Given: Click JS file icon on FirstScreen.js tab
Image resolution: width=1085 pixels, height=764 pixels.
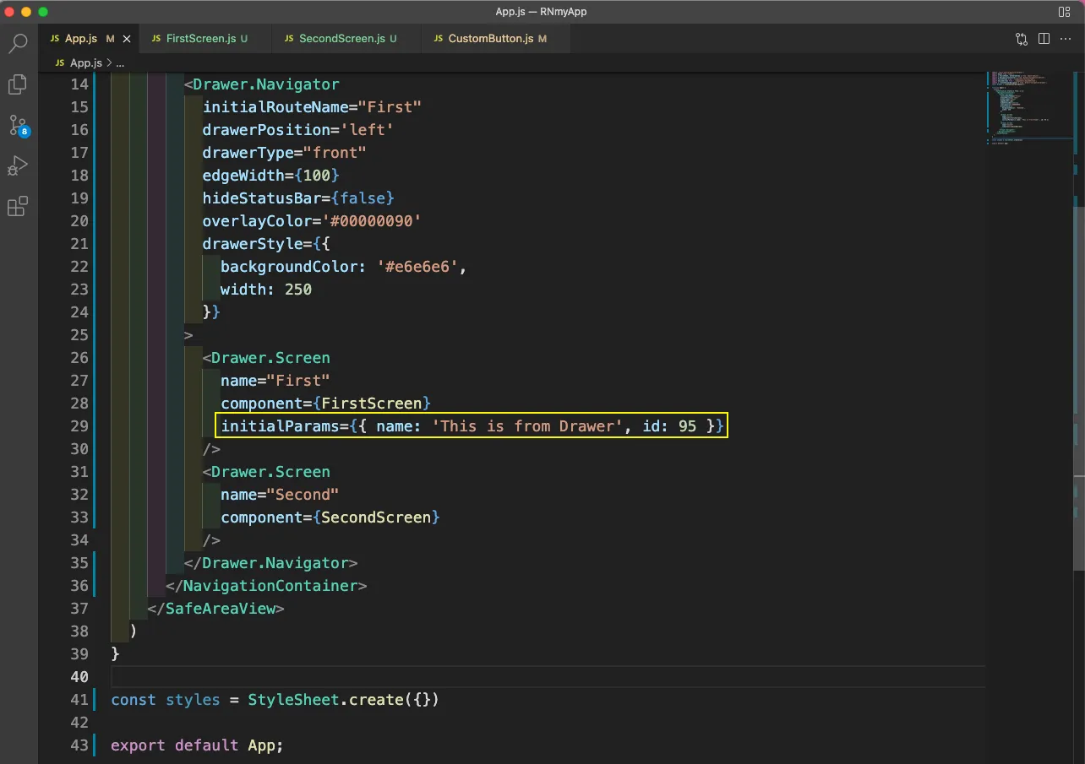Looking at the screenshot, I should coord(155,39).
